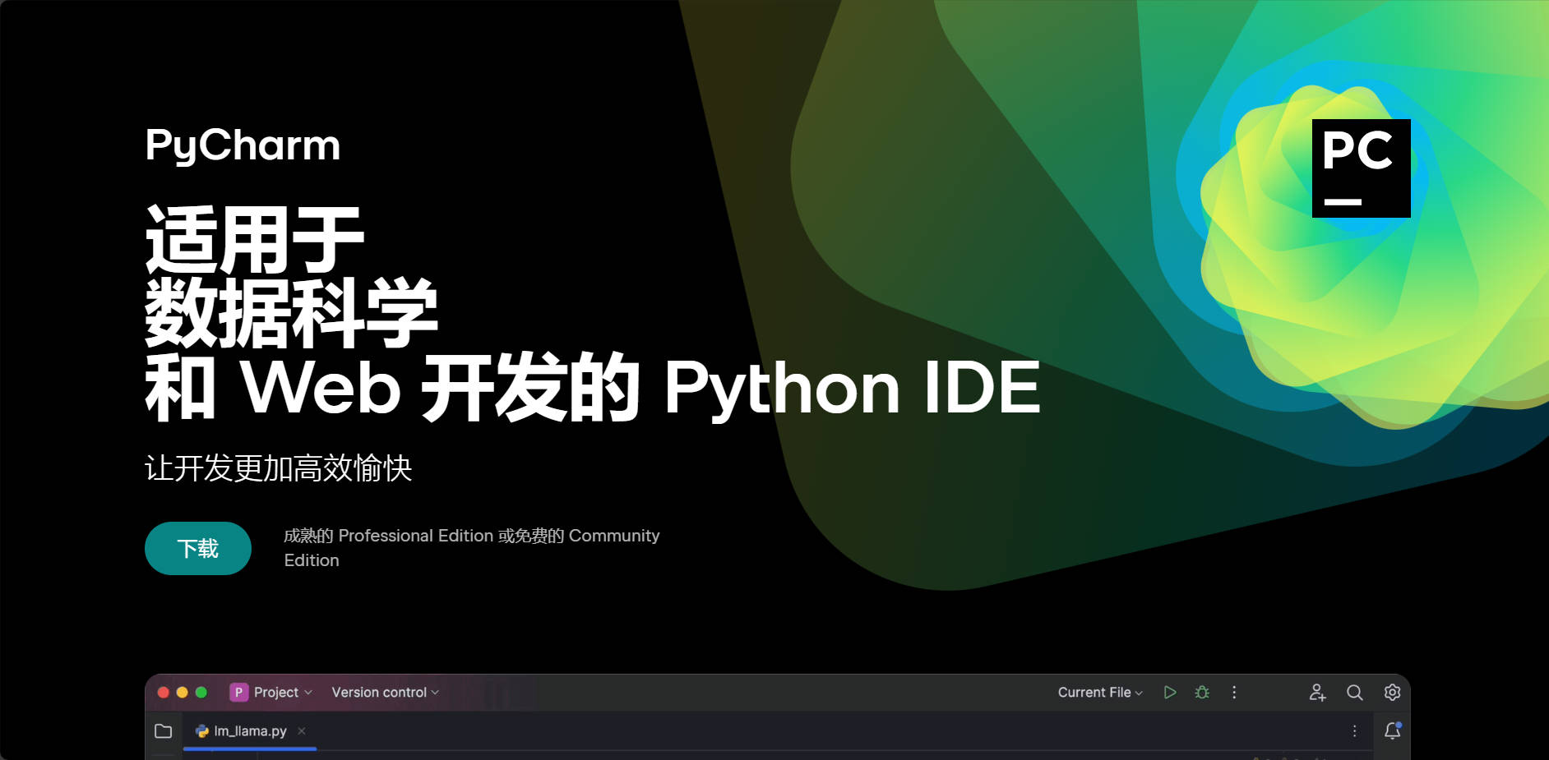Show notifications with the bell icon
This screenshot has width=1549, height=760.
pyautogui.click(x=1393, y=730)
